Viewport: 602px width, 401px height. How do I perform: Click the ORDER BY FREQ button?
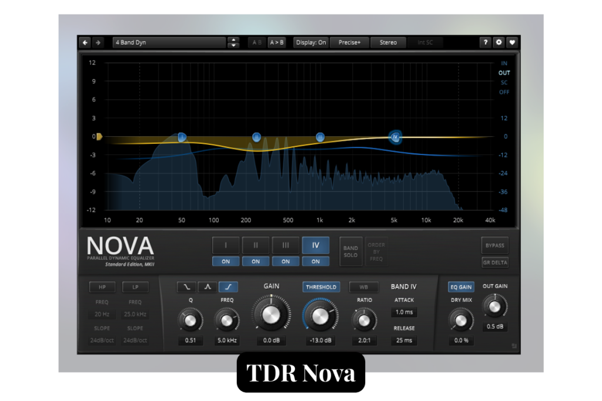click(x=376, y=251)
